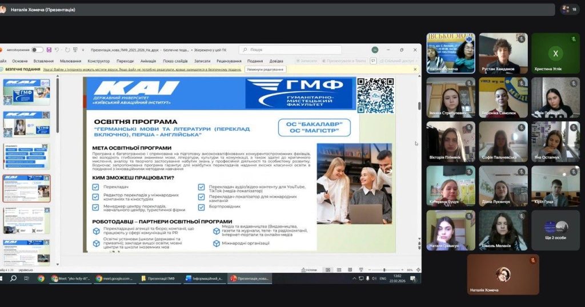Screen dimensions: 585x307
Task: Open the taskbar Search magnifier icon
Action: (x=13, y=278)
